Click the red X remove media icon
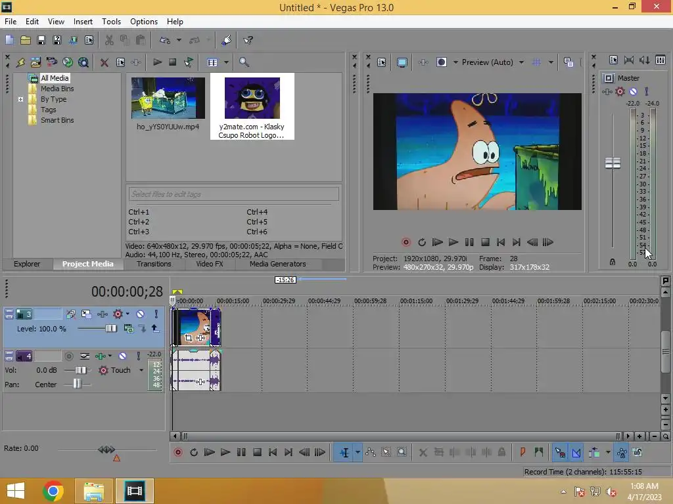 pyautogui.click(x=104, y=62)
